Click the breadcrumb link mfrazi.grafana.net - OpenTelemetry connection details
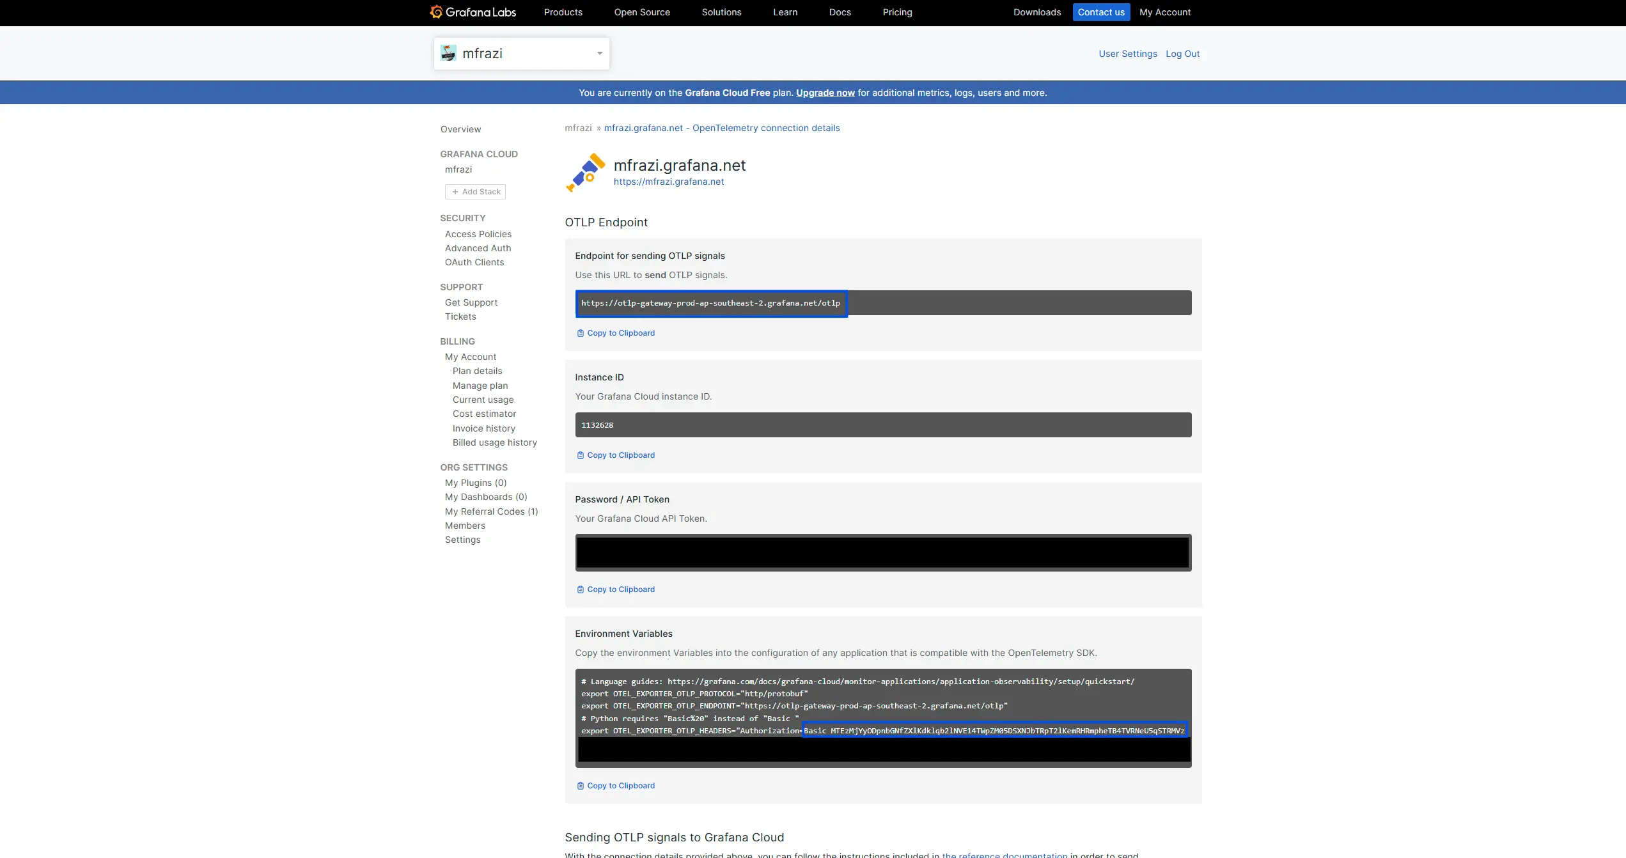The image size is (1626, 858). pos(722,128)
